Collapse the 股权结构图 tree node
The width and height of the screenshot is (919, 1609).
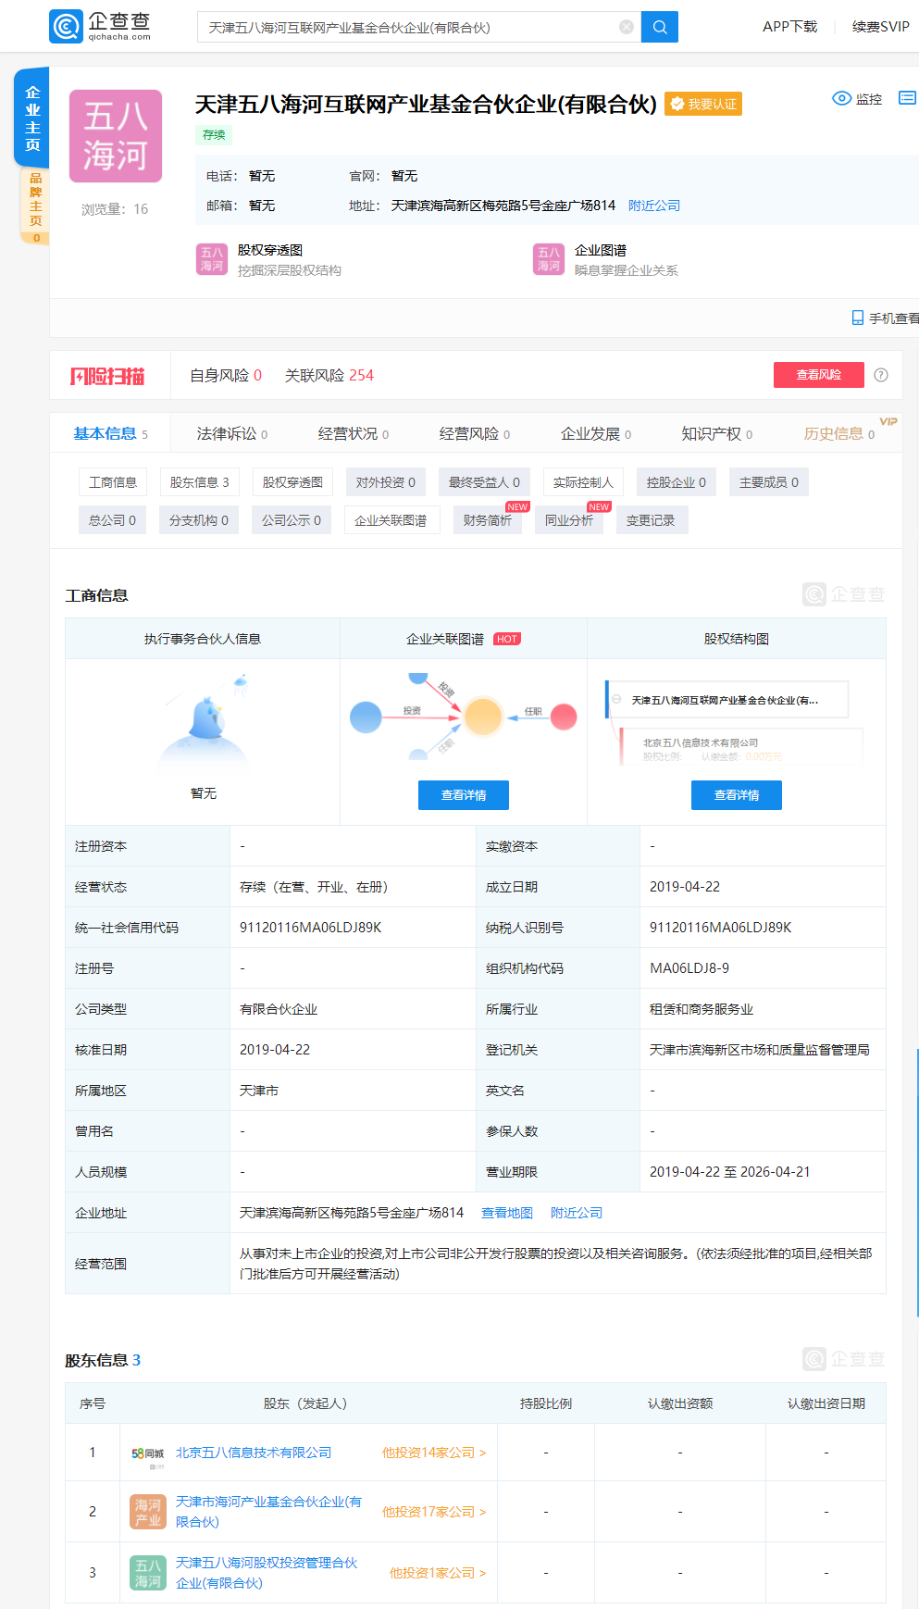pyautogui.click(x=616, y=699)
